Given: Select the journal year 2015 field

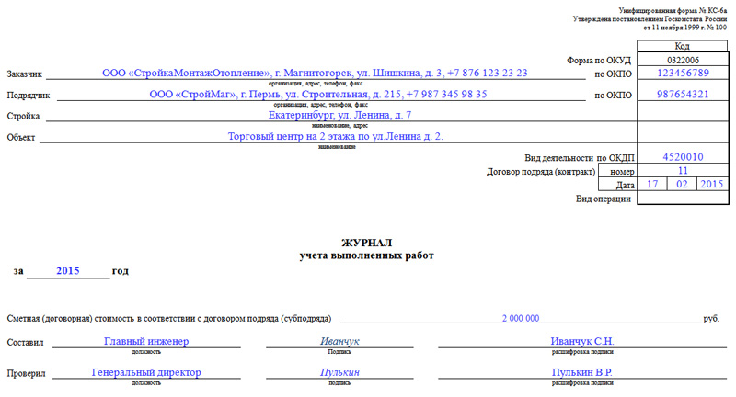Looking at the screenshot, I should coord(68,271).
